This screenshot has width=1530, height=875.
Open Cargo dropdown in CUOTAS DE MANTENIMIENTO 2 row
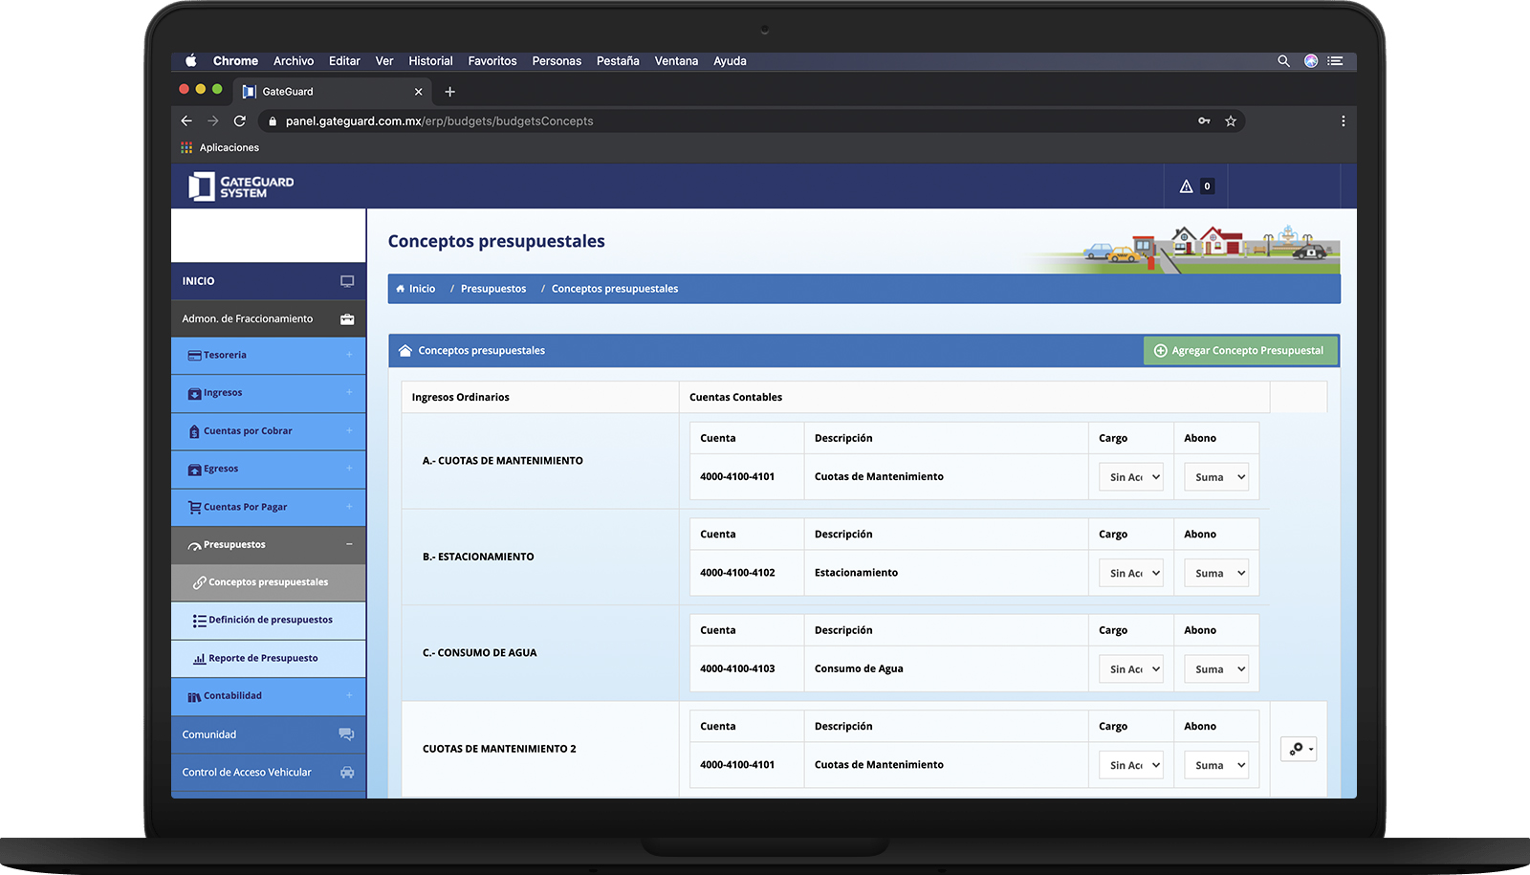tap(1131, 765)
